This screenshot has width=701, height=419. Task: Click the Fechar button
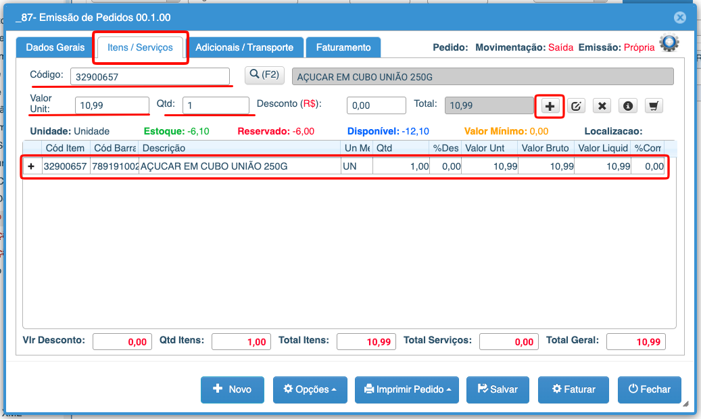[x=649, y=389]
